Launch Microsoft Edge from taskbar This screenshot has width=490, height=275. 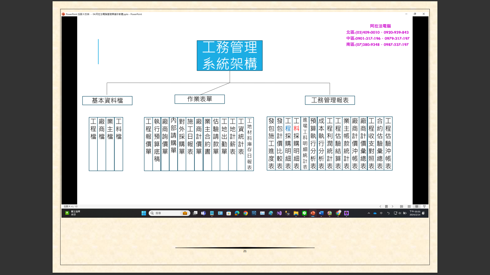237,213
